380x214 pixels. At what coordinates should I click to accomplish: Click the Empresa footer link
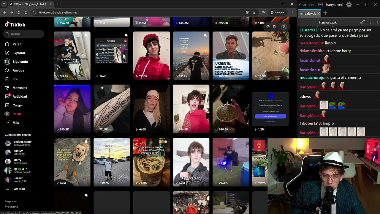[x=11, y=201]
